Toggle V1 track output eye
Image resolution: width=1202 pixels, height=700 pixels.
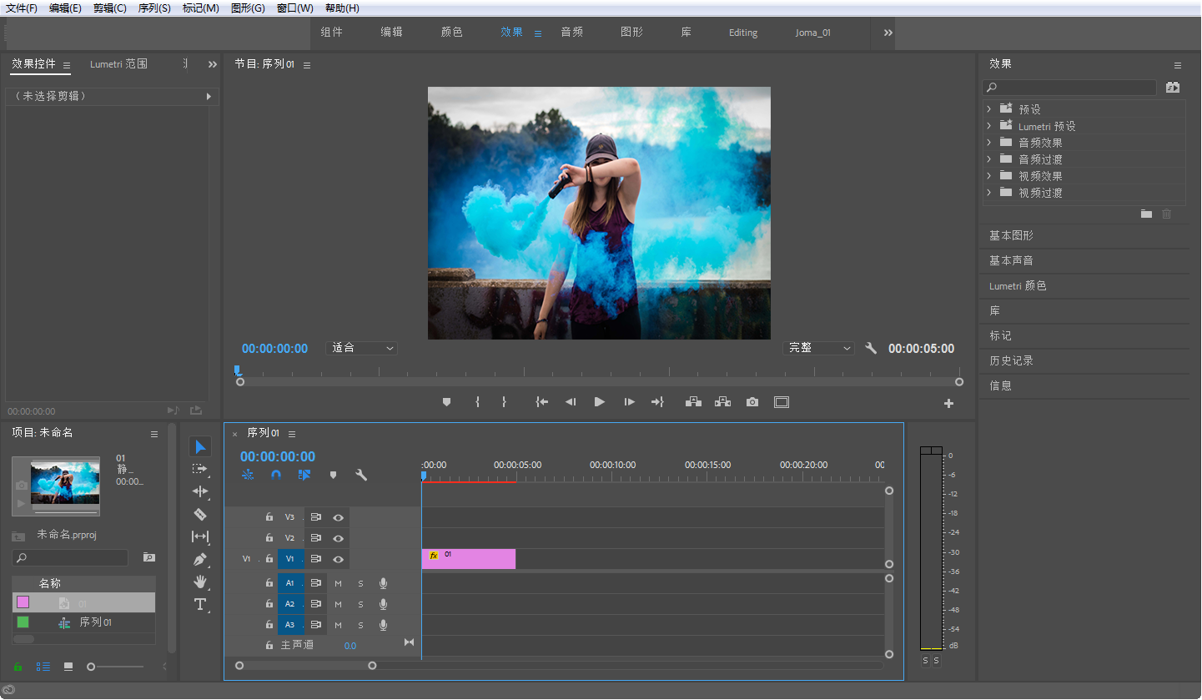click(338, 559)
